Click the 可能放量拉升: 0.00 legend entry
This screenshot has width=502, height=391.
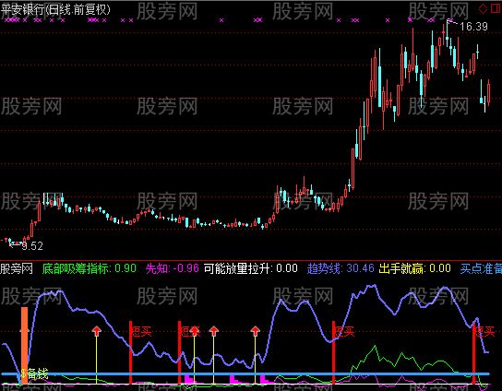point(251,268)
